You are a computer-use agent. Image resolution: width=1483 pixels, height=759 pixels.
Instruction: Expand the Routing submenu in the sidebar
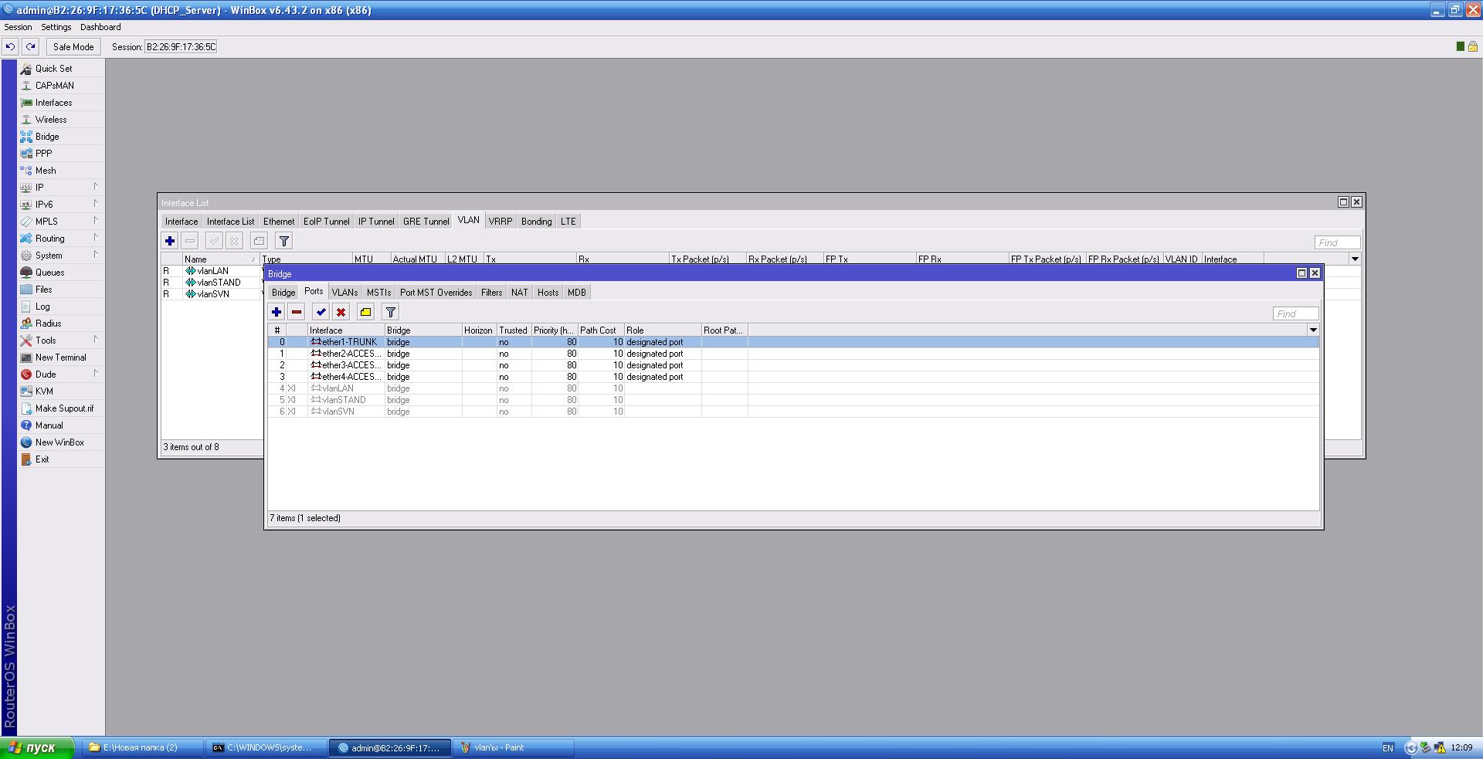[x=60, y=239]
